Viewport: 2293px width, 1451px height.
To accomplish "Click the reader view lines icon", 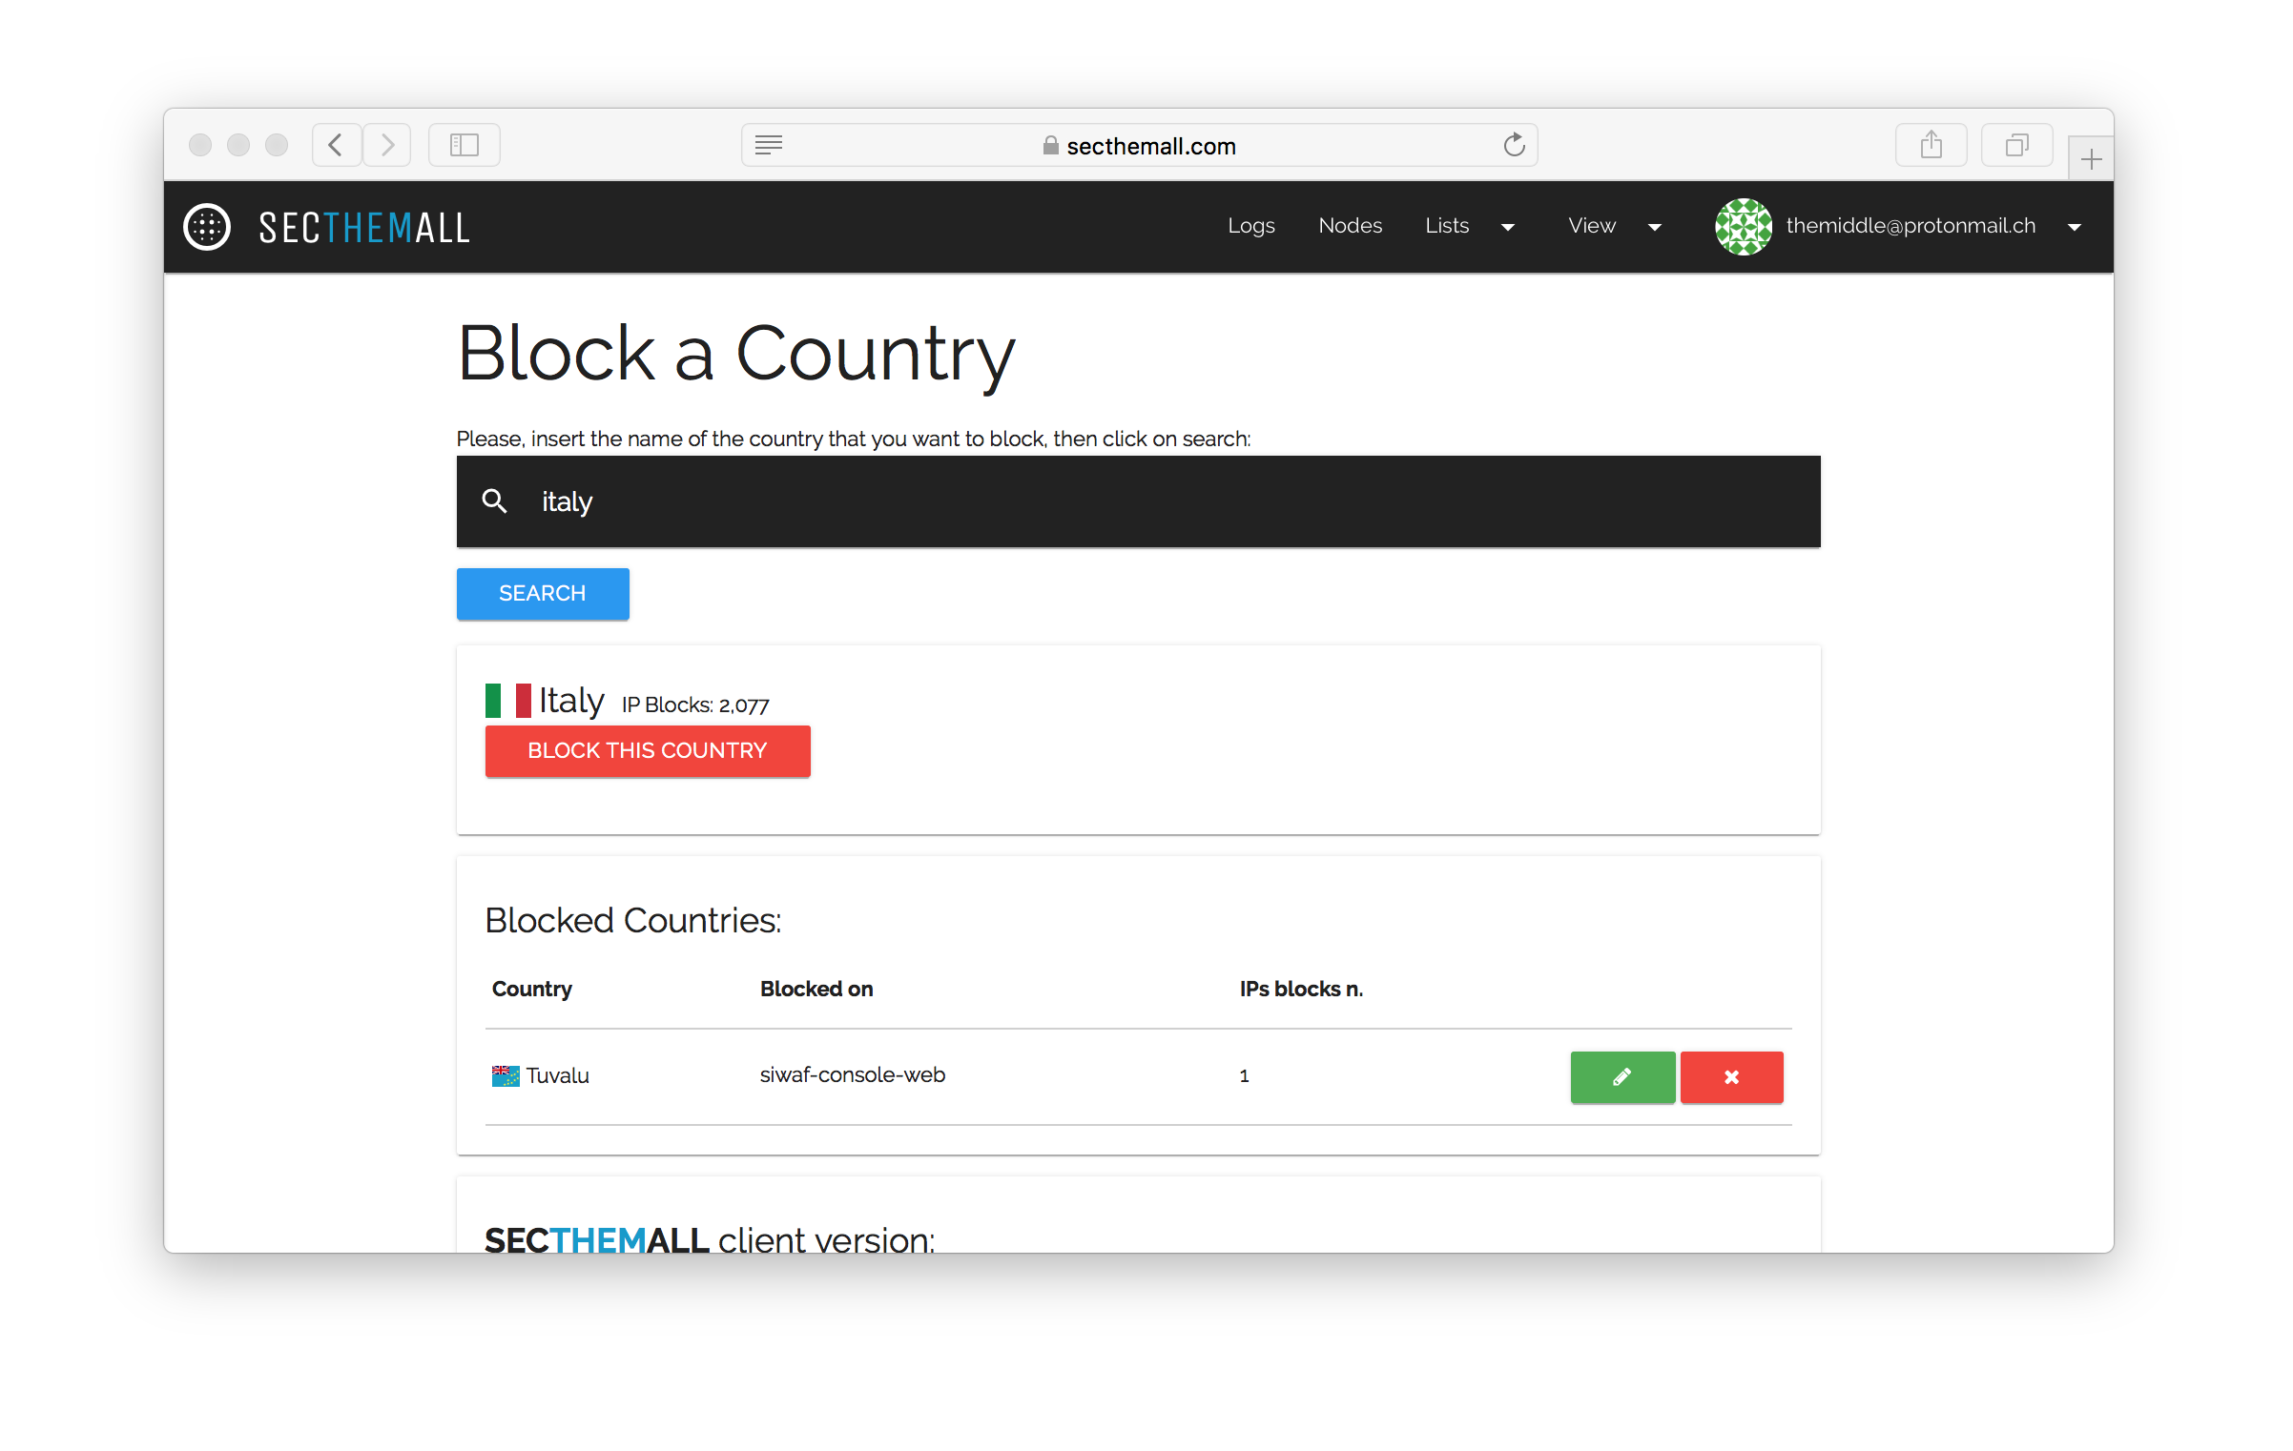I will 769,145.
